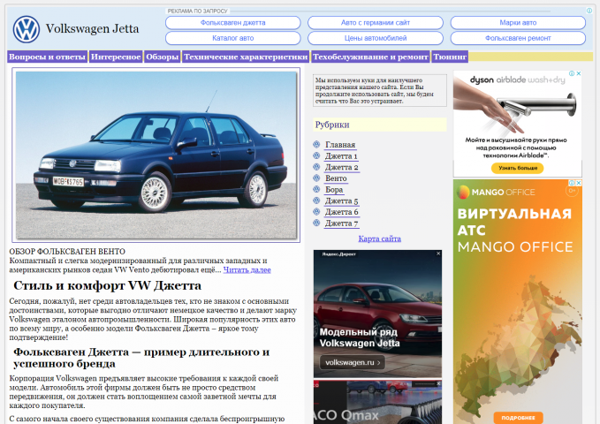Open the «Технические характеристики» menu item
This screenshot has height=424, width=600.
(246, 57)
